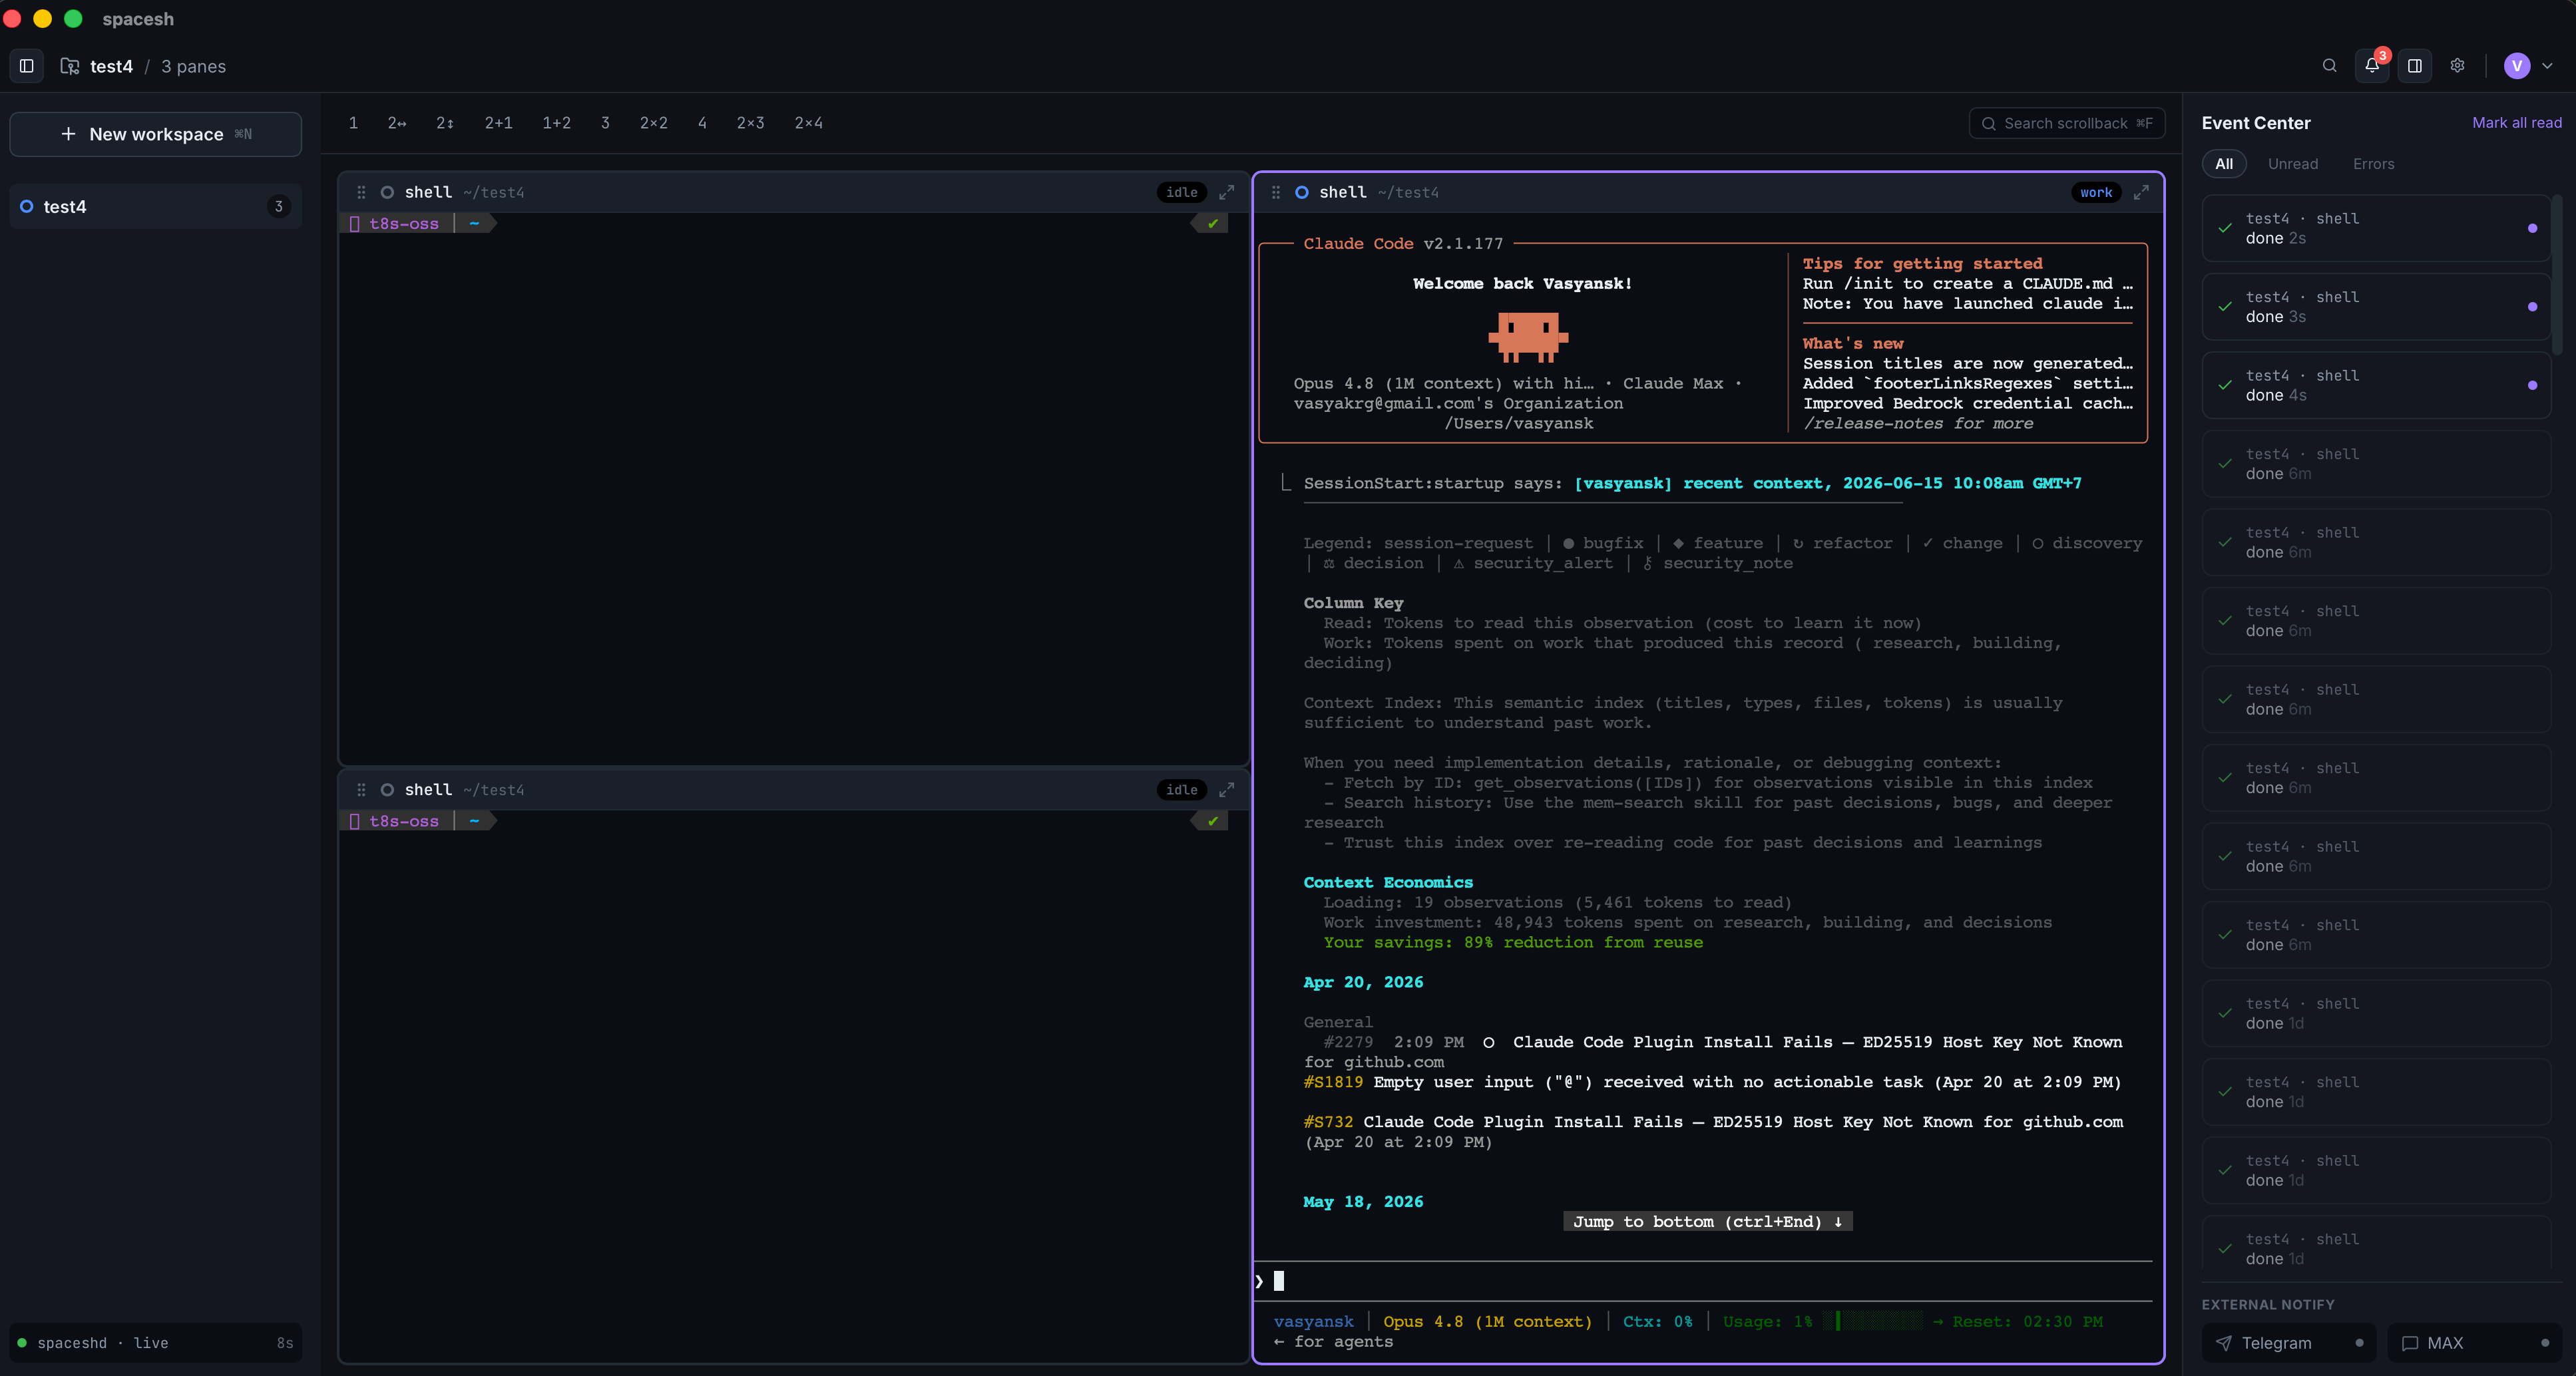This screenshot has width=2576, height=1376.
Task: Mark all read in Event Center
Action: pyautogui.click(x=2516, y=123)
